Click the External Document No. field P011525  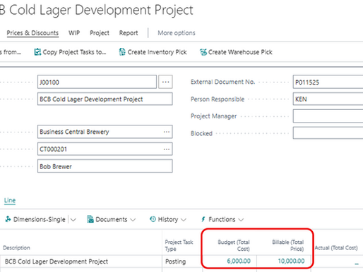(328, 82)
